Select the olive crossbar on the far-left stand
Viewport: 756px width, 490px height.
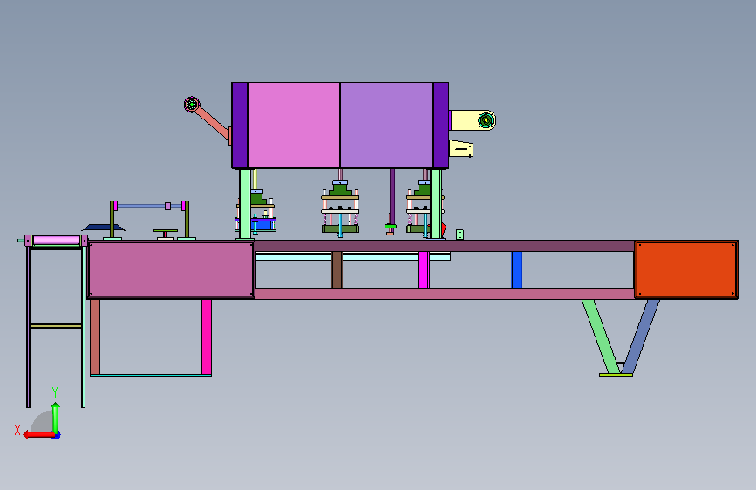coord(56,326)
